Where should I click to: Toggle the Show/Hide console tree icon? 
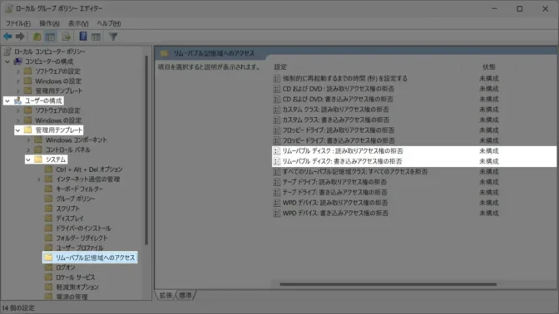click(50, 37)
